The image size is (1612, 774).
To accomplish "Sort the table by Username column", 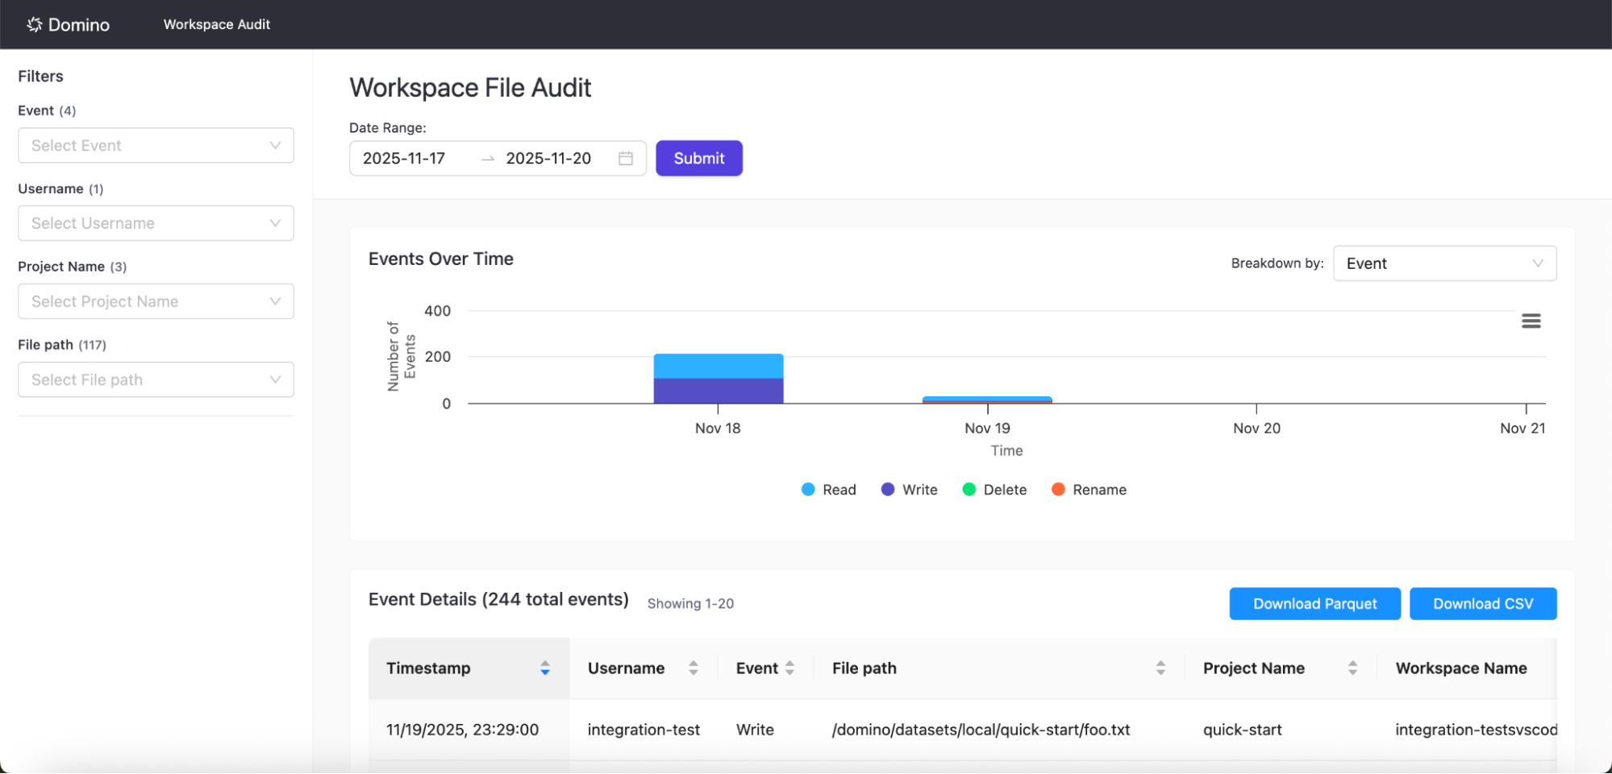I will (693, 668).
